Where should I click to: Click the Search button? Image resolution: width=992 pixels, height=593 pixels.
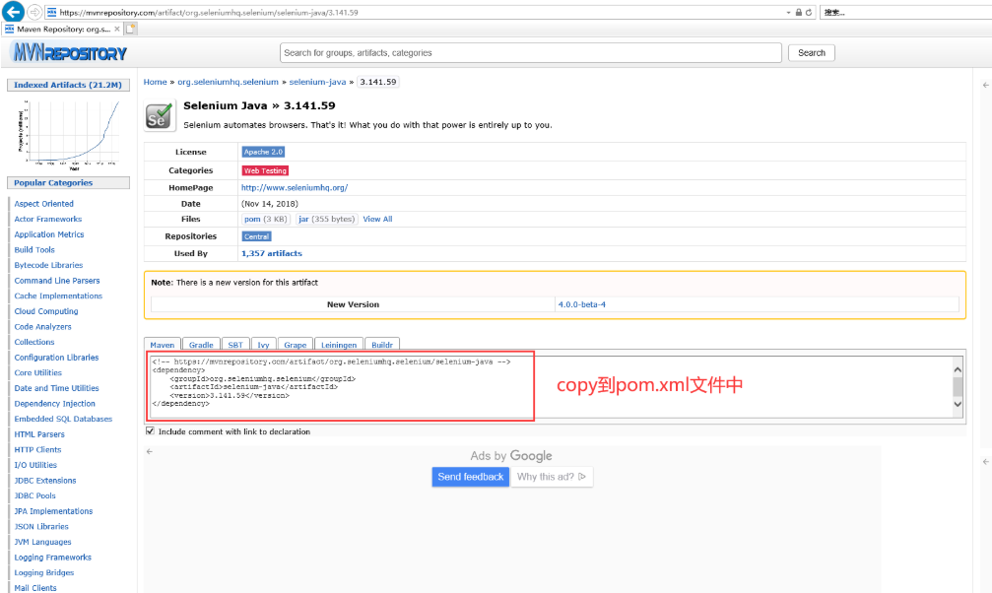coord(812,53)
